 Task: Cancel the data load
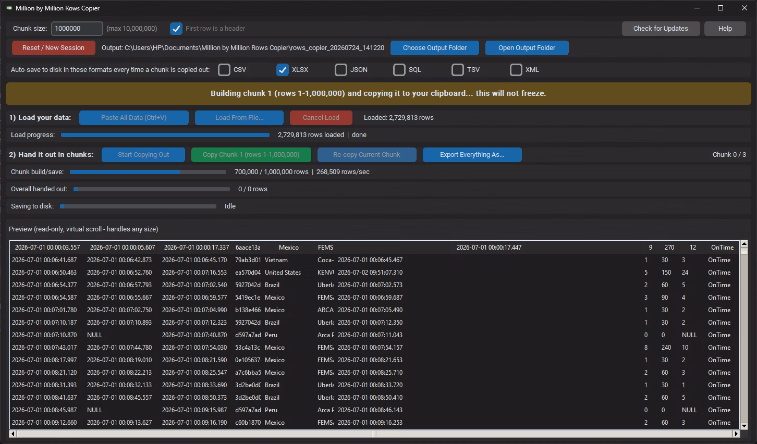[x=321, y=118]
